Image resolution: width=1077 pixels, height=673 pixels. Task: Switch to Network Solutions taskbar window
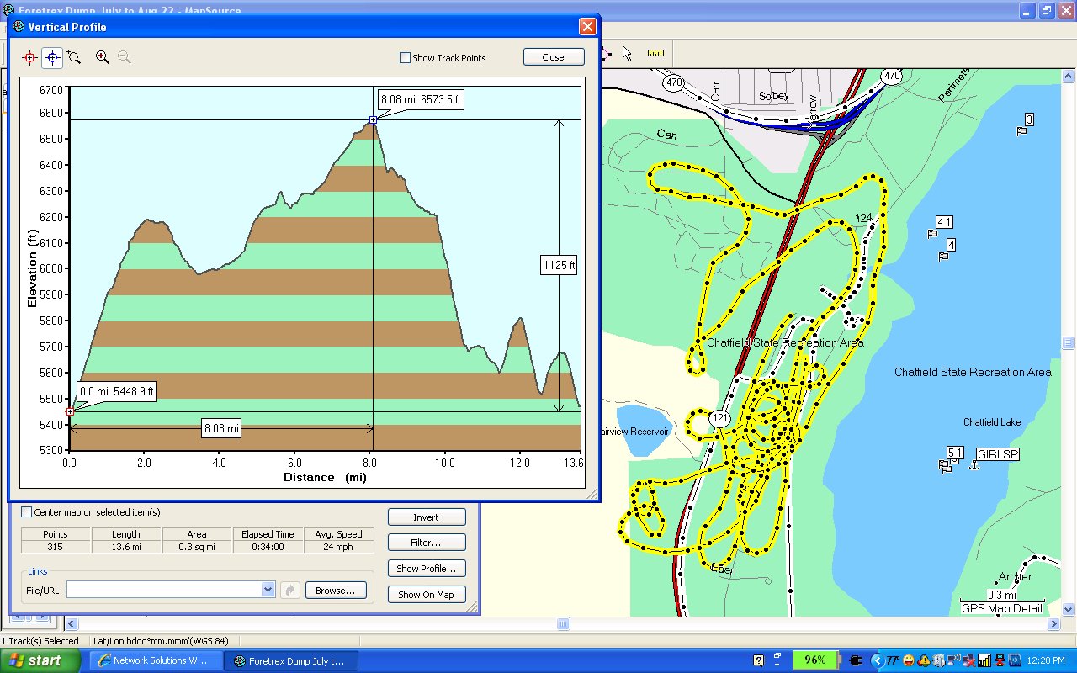click(155, 660)
